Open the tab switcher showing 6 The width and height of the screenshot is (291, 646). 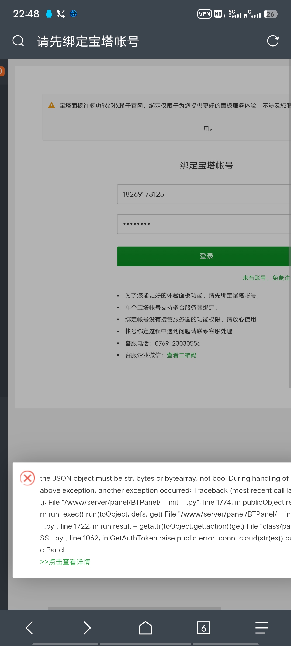(x=204, y=628)
